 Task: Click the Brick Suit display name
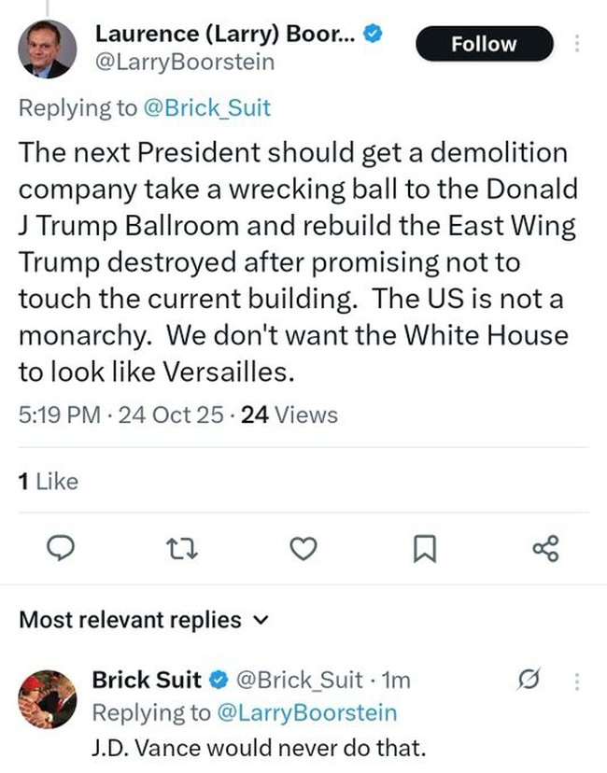click(148, 682)
